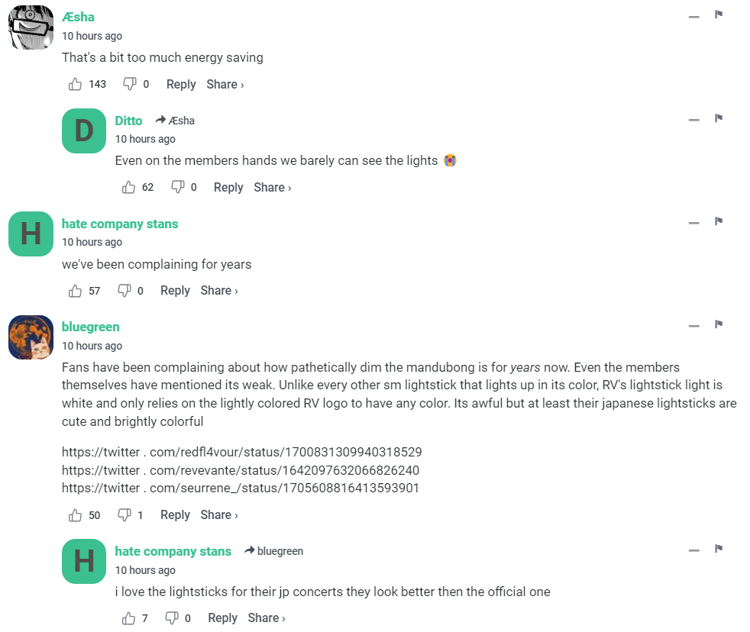Upvote bluegreen's long lightstick comment
This screenshot has width=750, height=632.
pyautogui.click(x=76, y=515)
